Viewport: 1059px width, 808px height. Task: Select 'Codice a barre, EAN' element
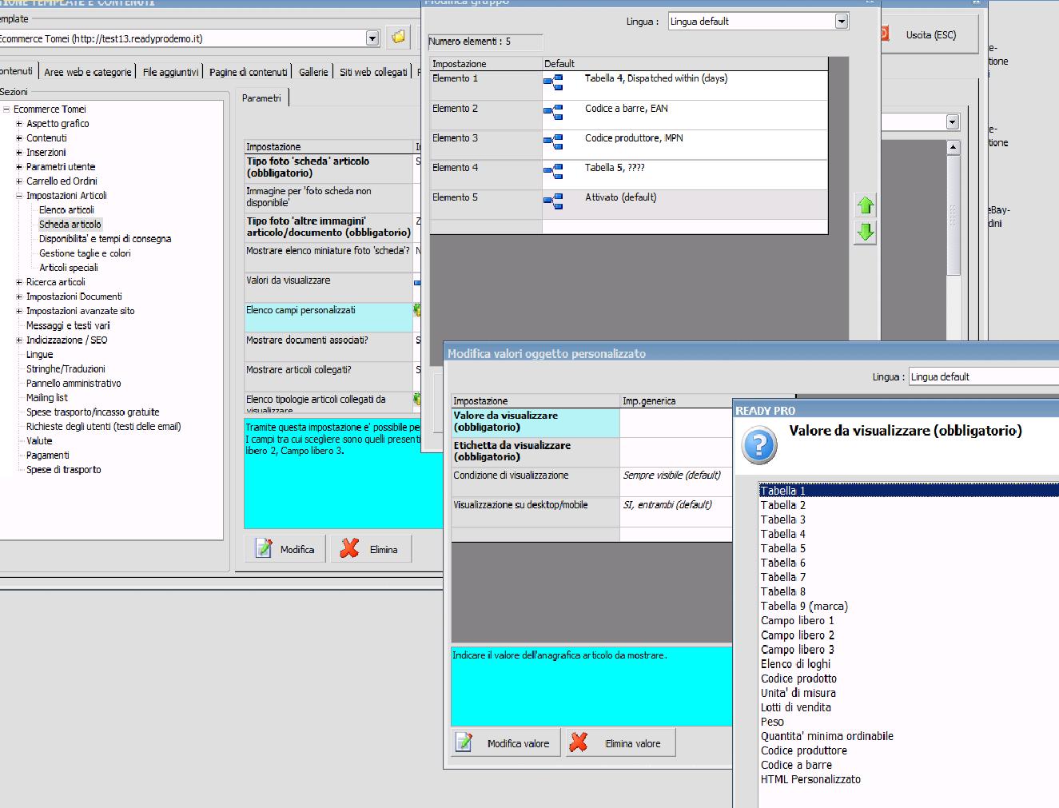(x=626, y=109)
